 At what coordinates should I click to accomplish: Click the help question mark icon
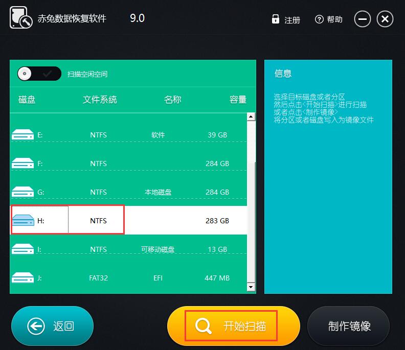point(319,19)
